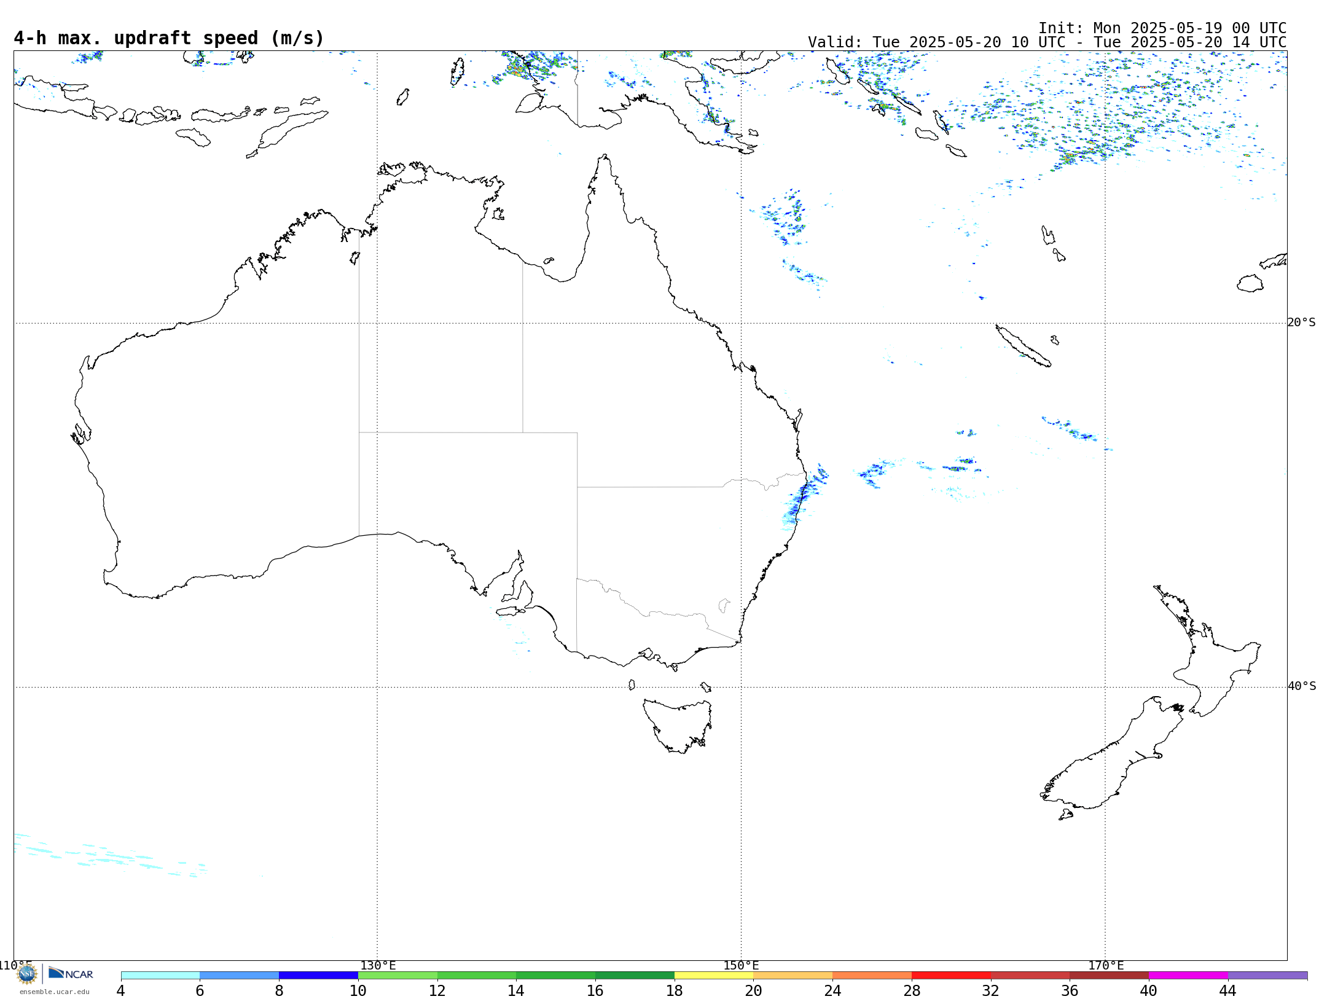This screenshot has width=1327, height=999.
Task: Click the light cyan 4-6 color swatch
Action: 160,976
